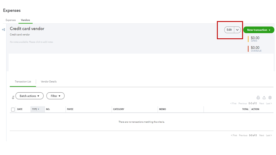
Task: Click the Edit vendor button
Action: 229,30
